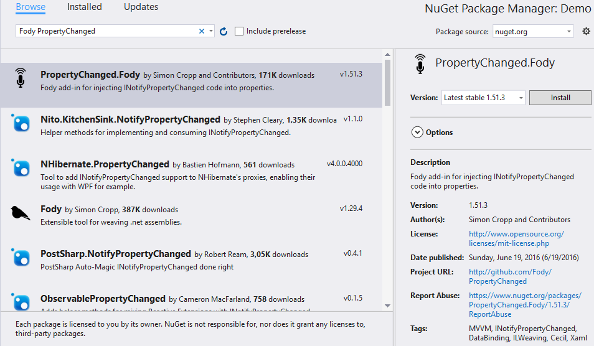The height and width of the screenshot is (346, 594).
Task: Click the Nito.KitchenSink package icon
Action: 21,123
